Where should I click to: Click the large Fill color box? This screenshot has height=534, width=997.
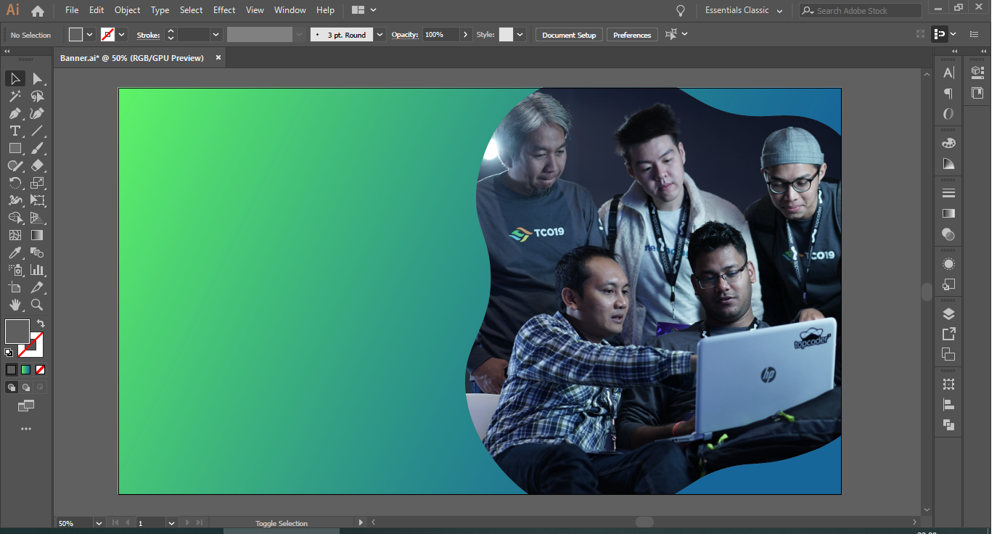pos(17,332)
